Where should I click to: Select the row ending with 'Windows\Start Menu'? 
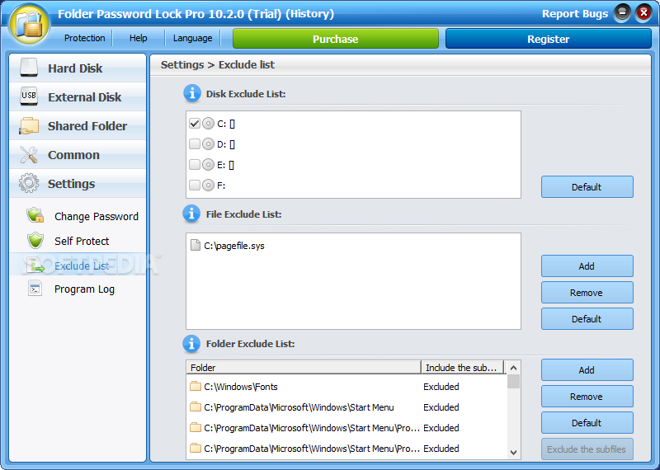[x=346, y=407]
